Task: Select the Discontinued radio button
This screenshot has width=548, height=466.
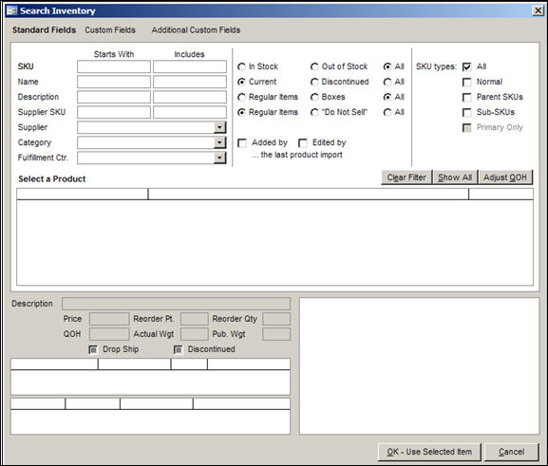Action: coord(314,82)
